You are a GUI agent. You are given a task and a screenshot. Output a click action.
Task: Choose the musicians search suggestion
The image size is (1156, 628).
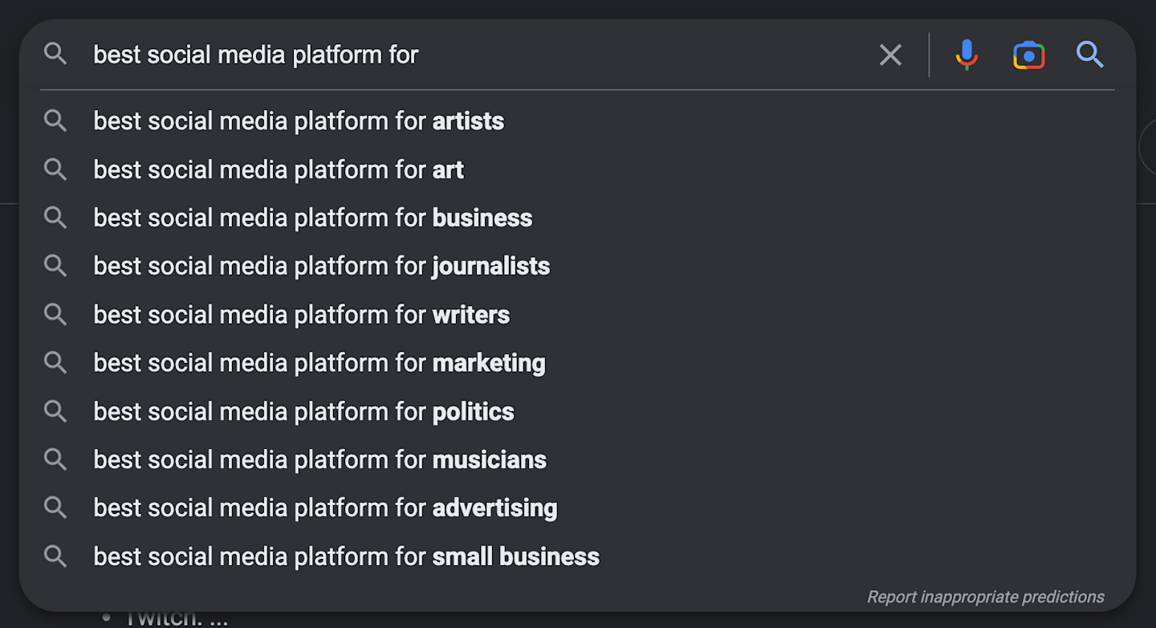coord(320,459)
